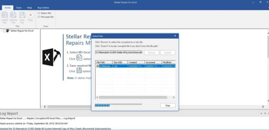Viewport: 269px width, 130px height.
Task: Click the Modified column header
Action: pyautogui.click(x=169, y=62)
